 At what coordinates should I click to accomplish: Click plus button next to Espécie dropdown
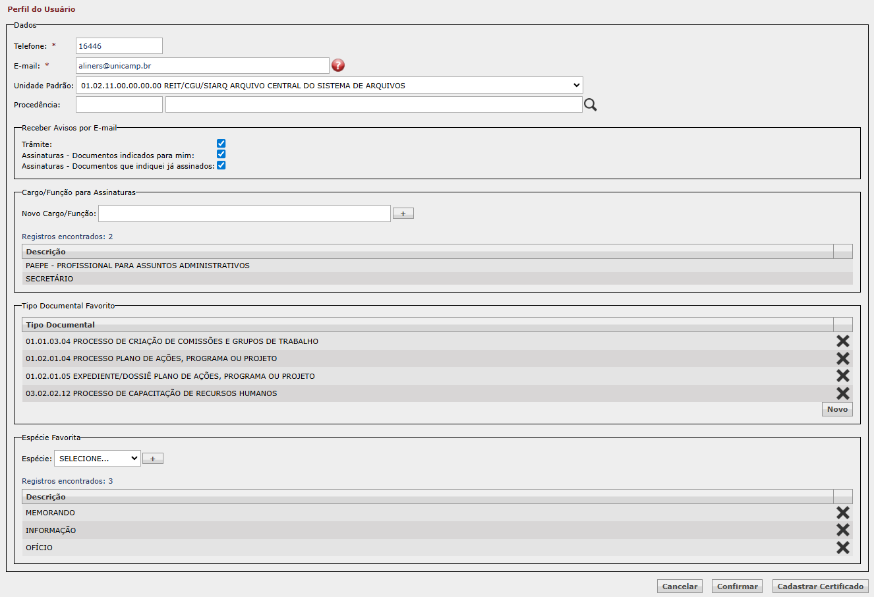click(153, 459)
